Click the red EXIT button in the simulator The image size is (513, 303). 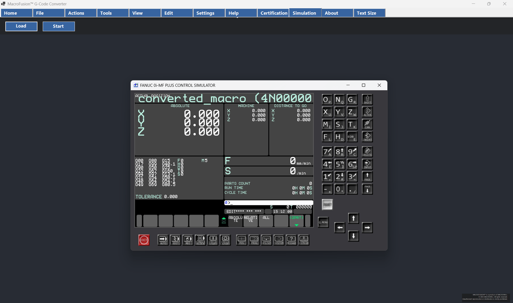pyautogui.click(x=144, y=240)
